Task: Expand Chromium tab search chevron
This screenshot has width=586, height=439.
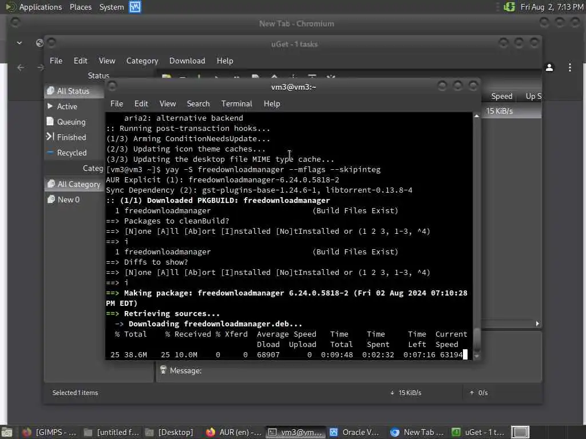Action: 19,43
